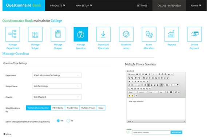Select Essay question type
209x140 pixels.
[x=101, y=108]
